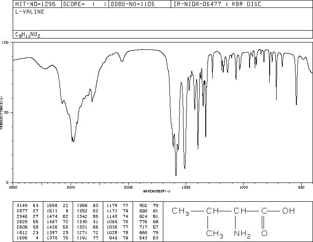
Task: Select peak table entry 1474
Action: [52, 216]
